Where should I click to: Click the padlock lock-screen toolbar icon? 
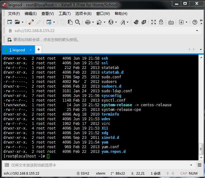coord(161,22)
